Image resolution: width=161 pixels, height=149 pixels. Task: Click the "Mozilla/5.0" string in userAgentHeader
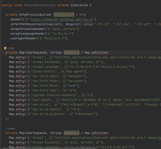pos(54,38)
